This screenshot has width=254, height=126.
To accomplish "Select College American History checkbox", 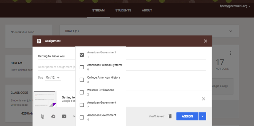I will [82, 80].
